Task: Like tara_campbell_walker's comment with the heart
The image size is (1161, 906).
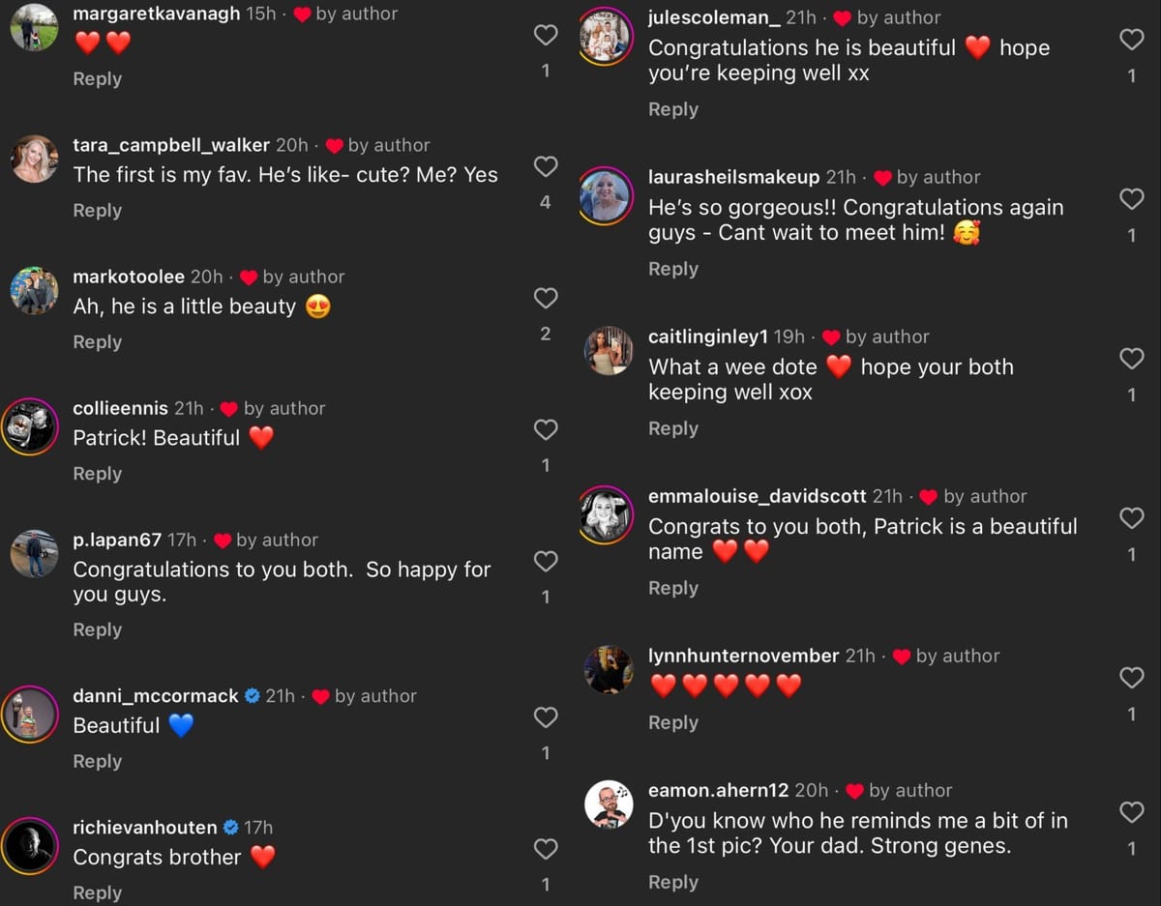Action: click(x=546, y=167)
